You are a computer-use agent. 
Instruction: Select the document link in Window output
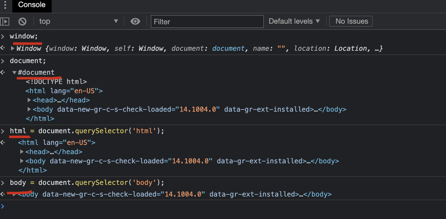point(228,48)
